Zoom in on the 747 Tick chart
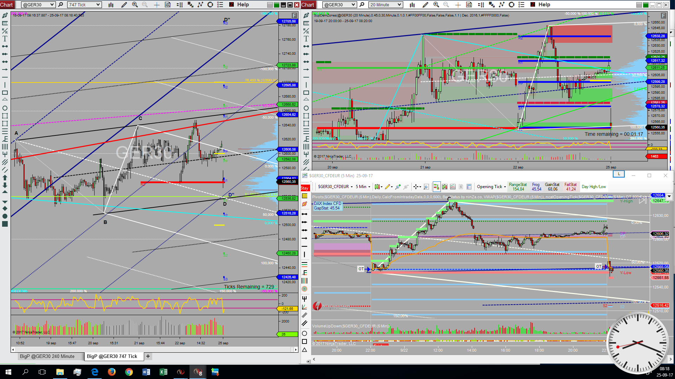 135,5
